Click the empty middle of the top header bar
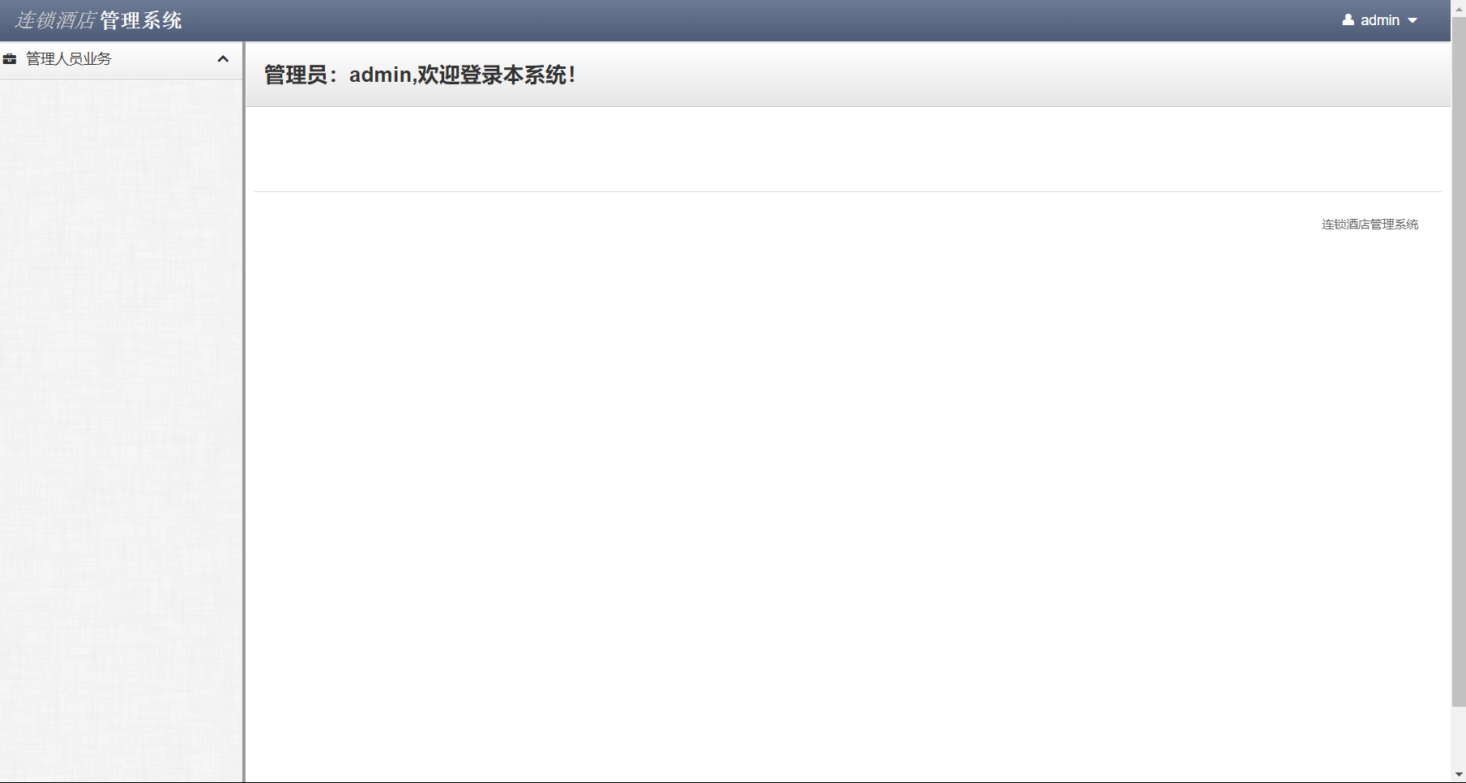The height and width of the screenshot is (783, 1466). tap(762, 20)
